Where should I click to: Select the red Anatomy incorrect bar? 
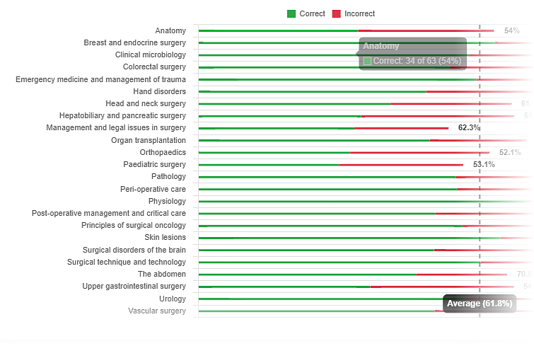point(424,30)
